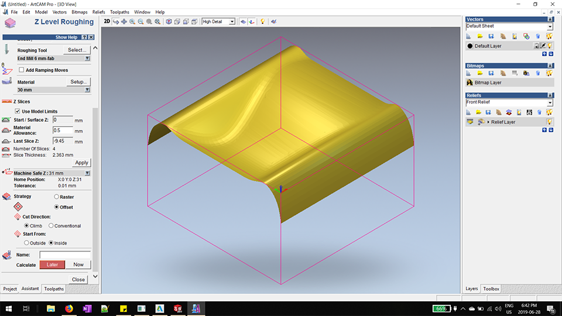Click the lightbulb lights icon in 3D toolbar
Viewport: 562px width, 316px height.
pos(263,22)
